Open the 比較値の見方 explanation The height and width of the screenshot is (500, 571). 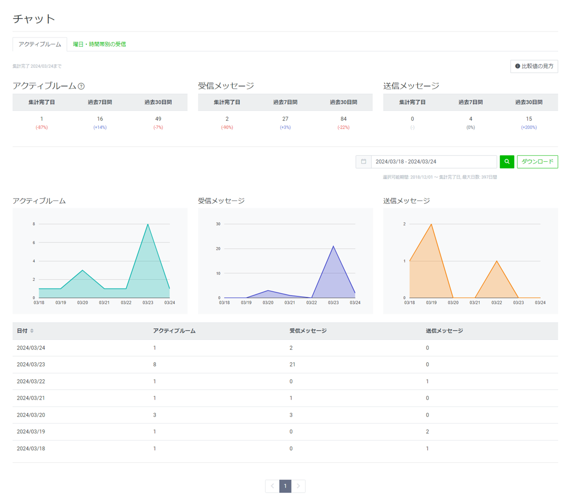534,66
